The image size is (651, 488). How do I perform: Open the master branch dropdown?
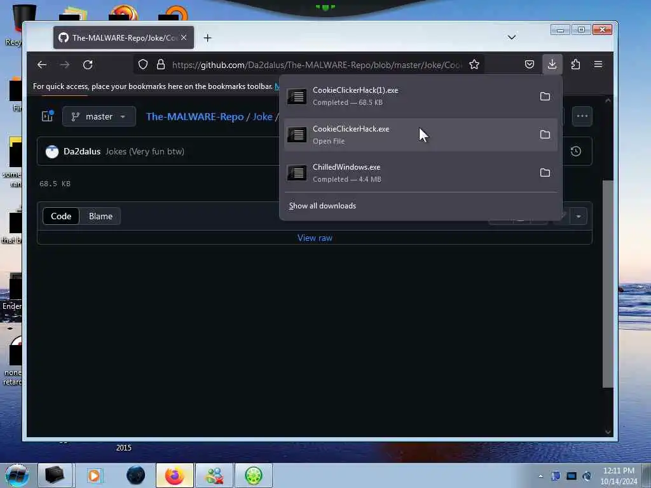click(x=99, y=116)
